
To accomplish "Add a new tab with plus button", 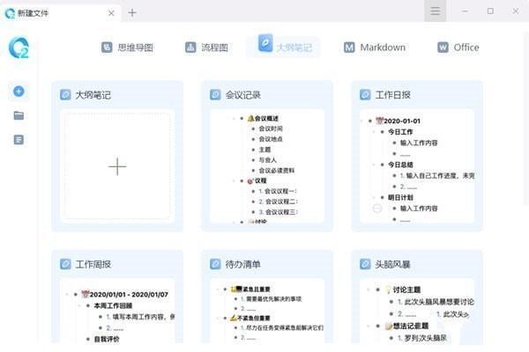I will point(132,13).
